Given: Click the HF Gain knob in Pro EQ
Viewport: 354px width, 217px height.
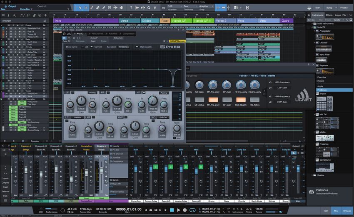Looking at the screenshot, I should tap(152, 101).
